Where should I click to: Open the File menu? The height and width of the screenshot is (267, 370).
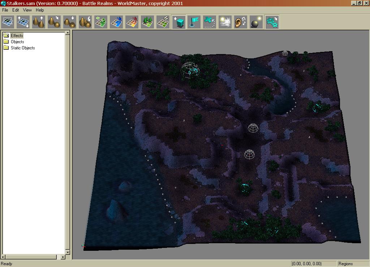(x=5, y=10)
